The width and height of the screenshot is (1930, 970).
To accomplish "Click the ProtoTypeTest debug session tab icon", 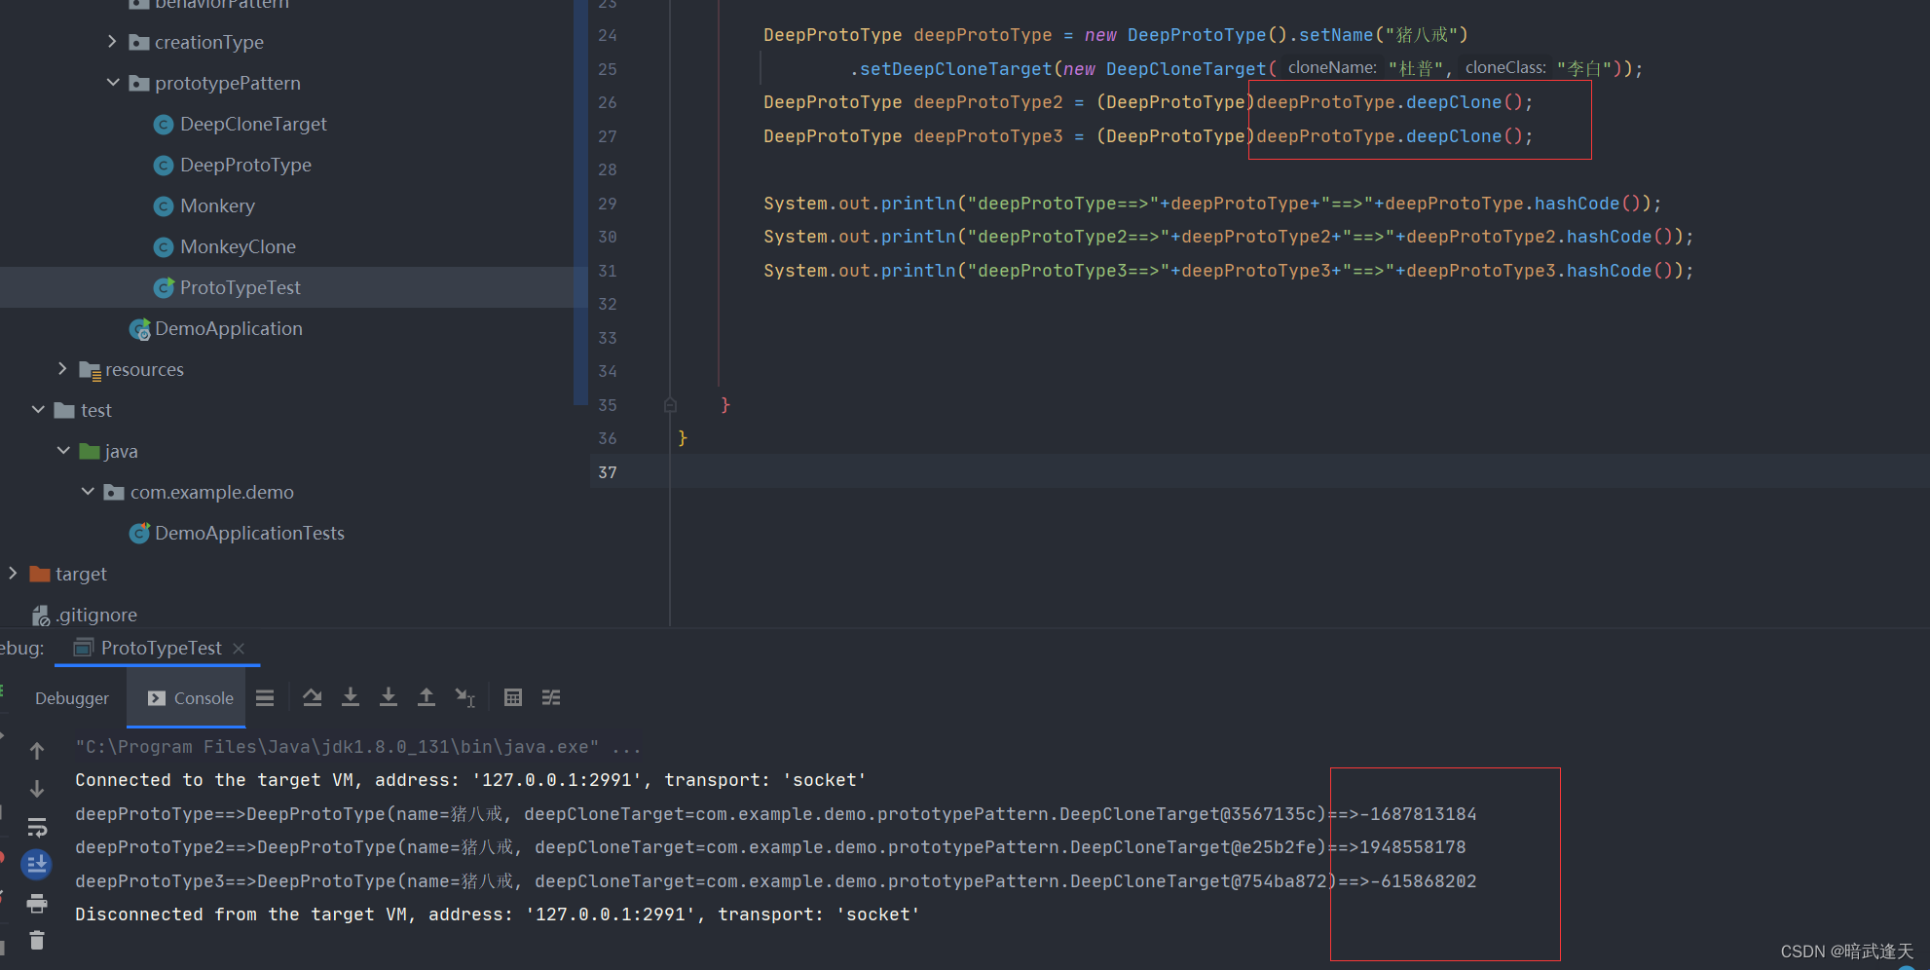I will 84,648.
